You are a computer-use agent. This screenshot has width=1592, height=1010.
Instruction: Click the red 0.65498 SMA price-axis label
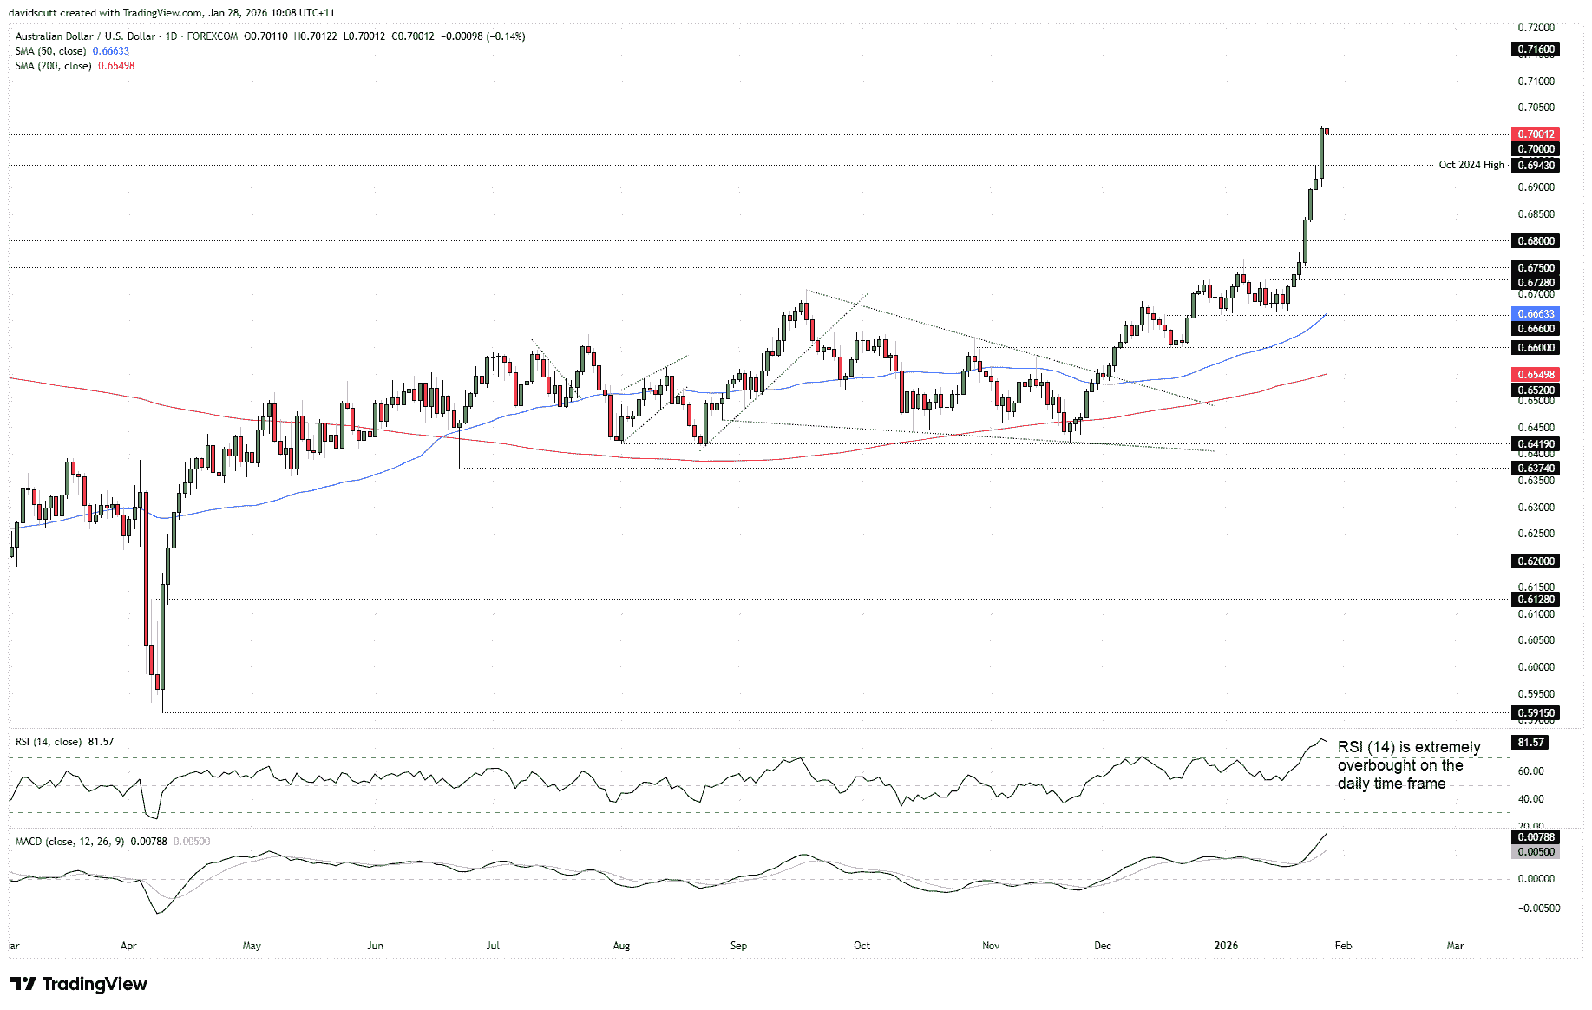click(1536, 375)
